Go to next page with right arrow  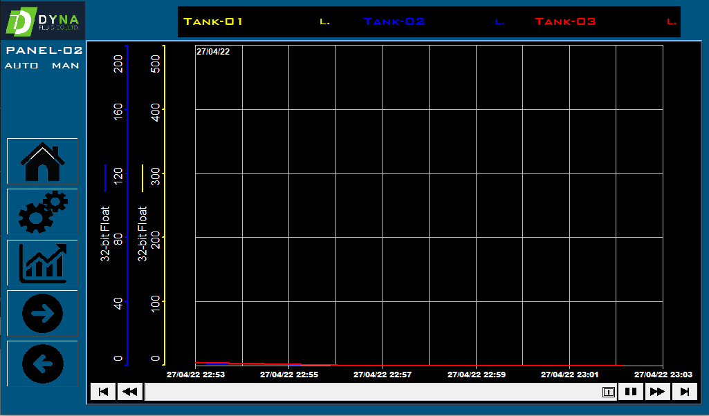(x=42, y=313)
